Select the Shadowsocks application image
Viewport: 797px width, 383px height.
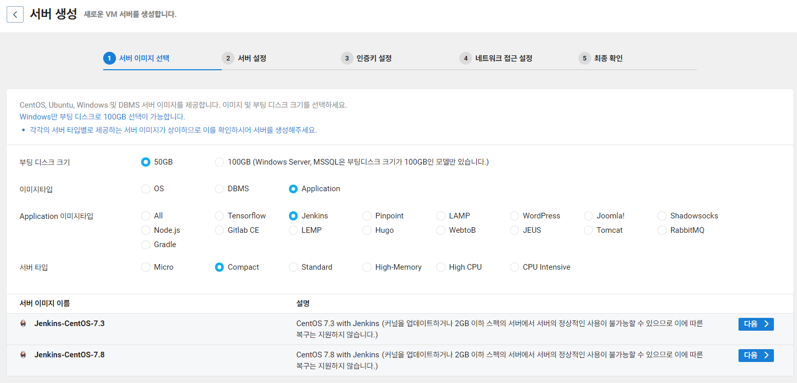(x=662, y=216)
